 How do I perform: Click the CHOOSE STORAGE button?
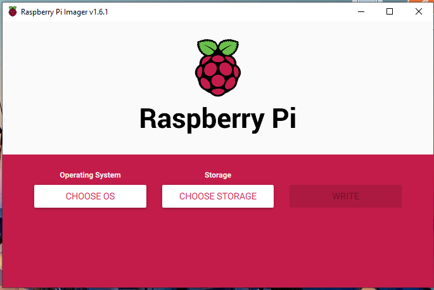click(x=218, y=196)
